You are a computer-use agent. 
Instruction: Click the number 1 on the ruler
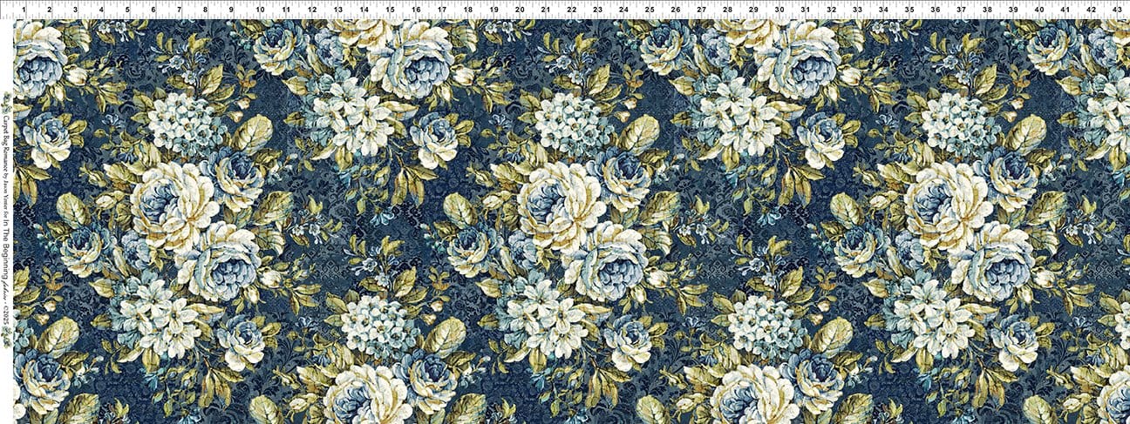click(23, 10)
